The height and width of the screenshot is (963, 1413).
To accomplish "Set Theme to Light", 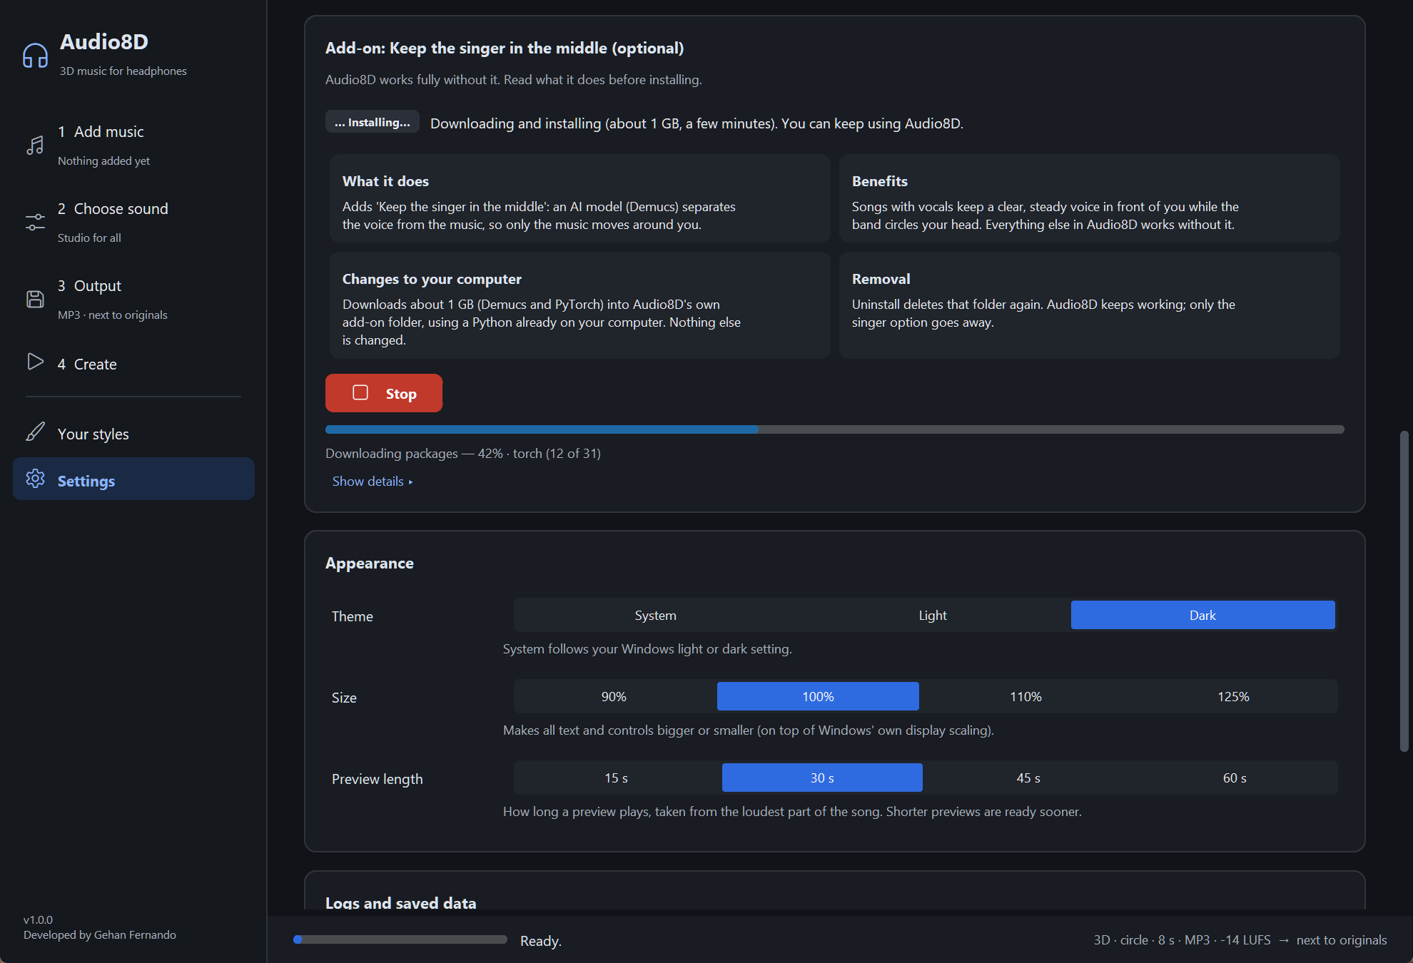I will pos(932,615).
